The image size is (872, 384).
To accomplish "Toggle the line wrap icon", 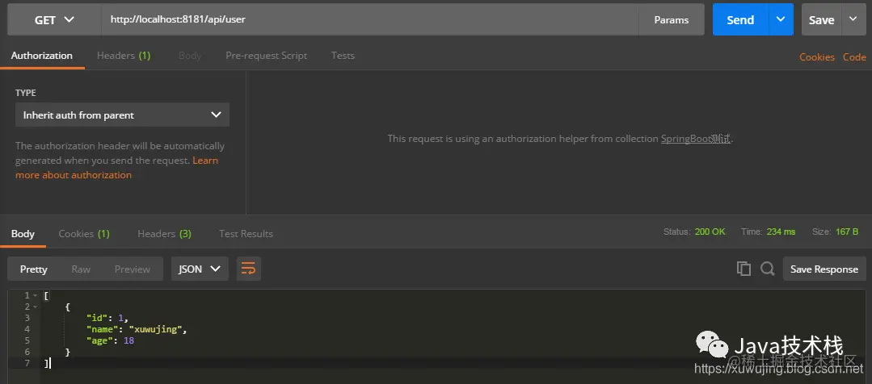I will [249, 269].
